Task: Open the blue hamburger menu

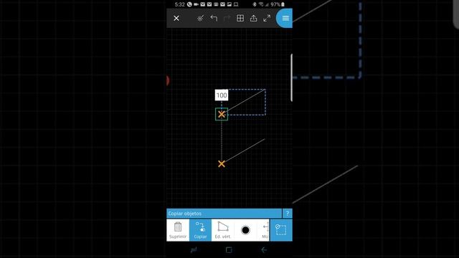Action: click(285, 18)
